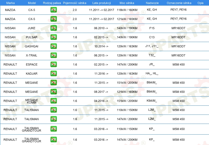Click fuel icon in the Talisman L2M_ 150KM row
This screenshot has height=145, width=209.
pyautogui.click(x=53, y=110)
